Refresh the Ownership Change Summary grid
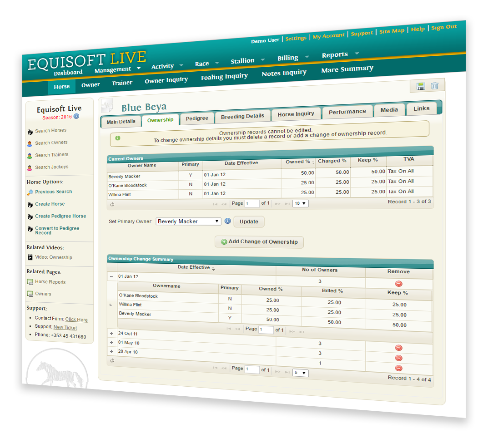488x438 pixels. [x=112, y=361]
